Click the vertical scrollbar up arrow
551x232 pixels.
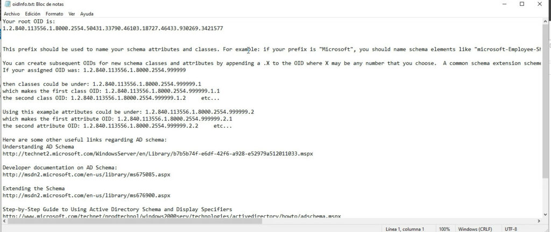click(x=546, y=21)
